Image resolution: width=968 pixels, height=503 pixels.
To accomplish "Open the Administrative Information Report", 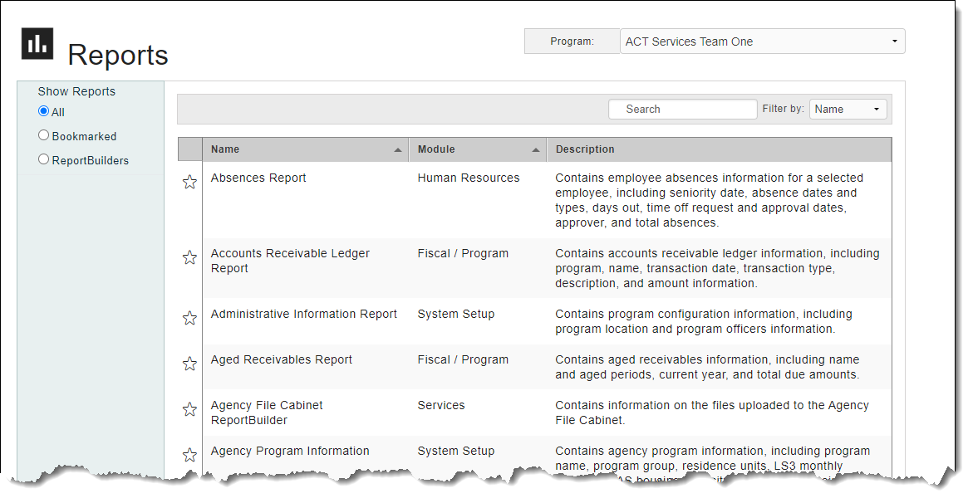I will (304, 314).
